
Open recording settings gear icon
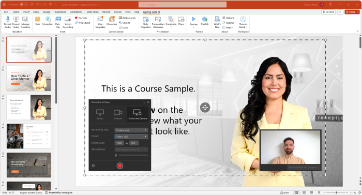pos(93,166)
